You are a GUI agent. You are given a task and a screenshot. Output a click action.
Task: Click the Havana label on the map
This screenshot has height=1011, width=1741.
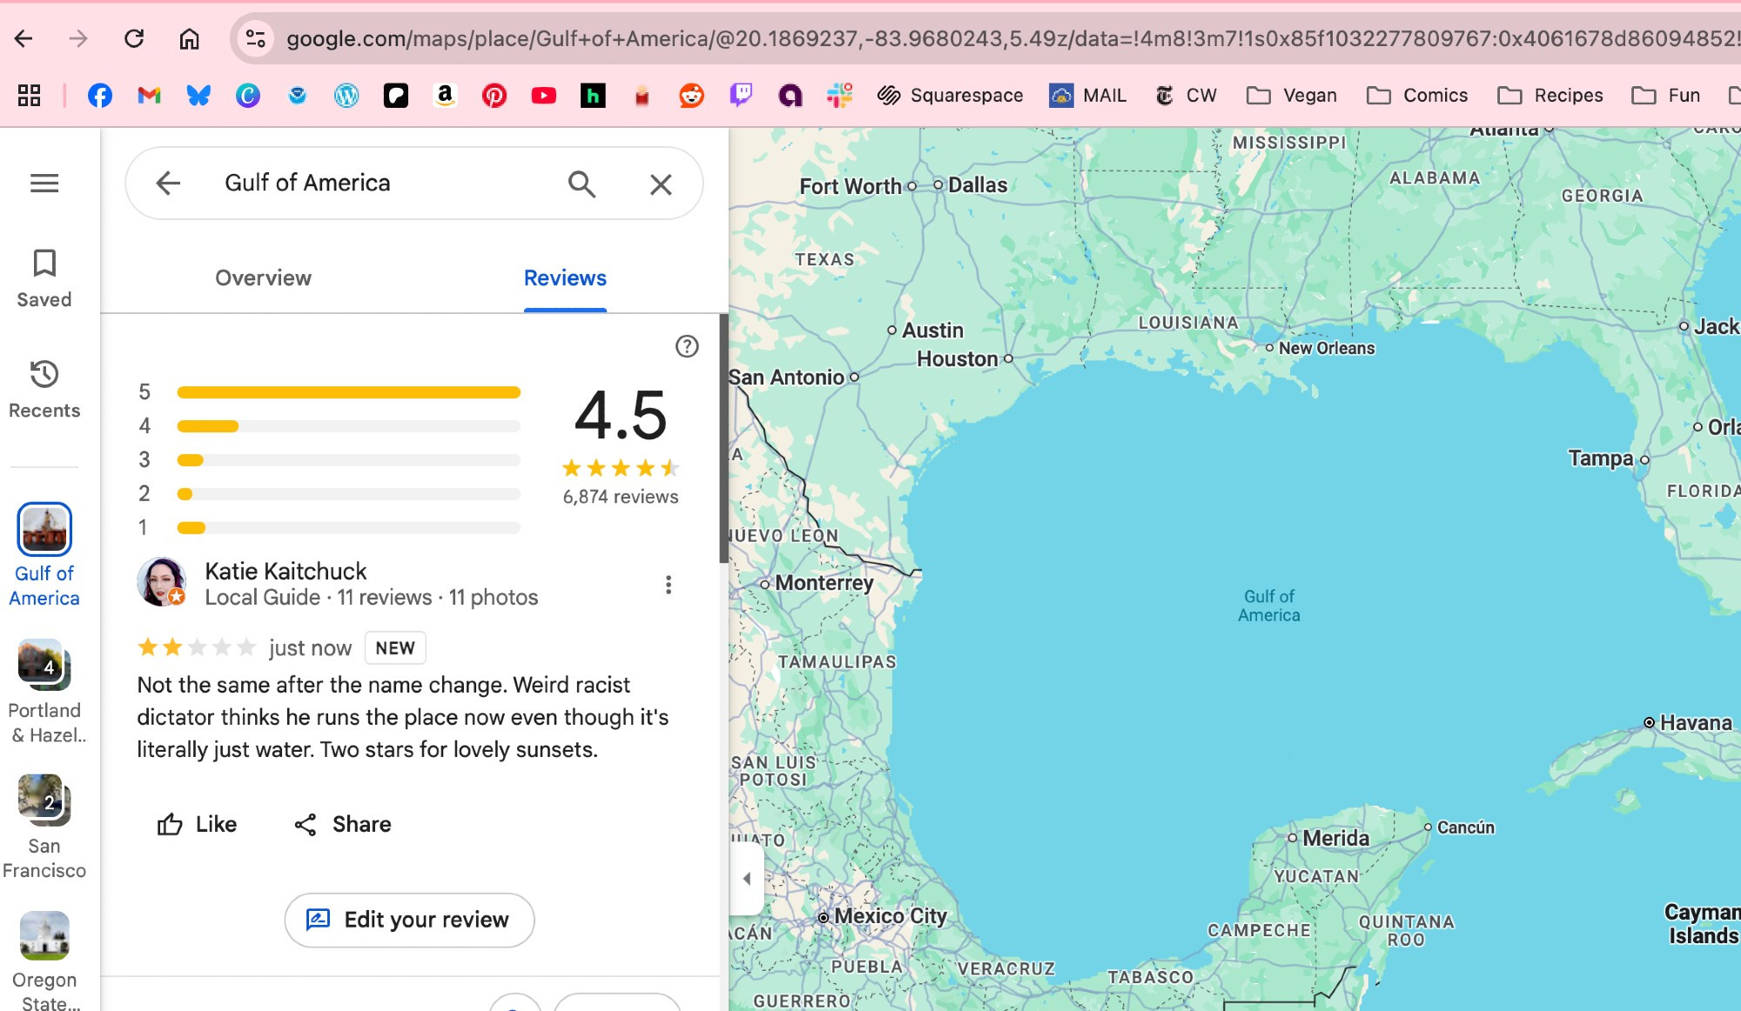(x=1696, y=722)
